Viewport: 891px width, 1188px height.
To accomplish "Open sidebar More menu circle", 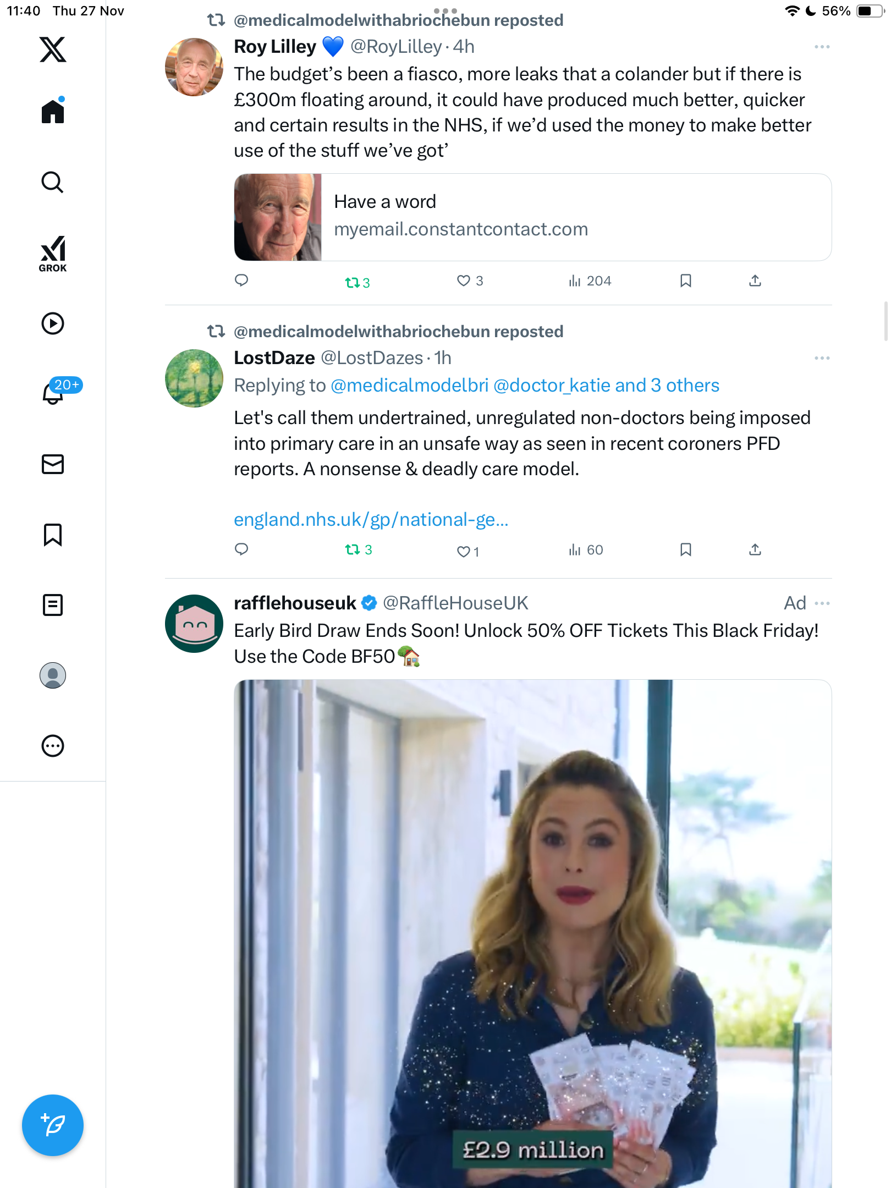I will 53,746.
